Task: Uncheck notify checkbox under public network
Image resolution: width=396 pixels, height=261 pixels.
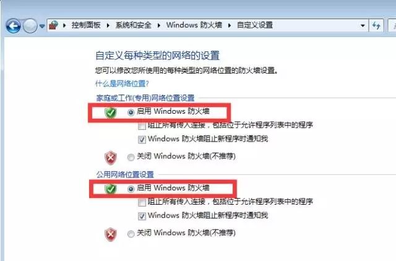Action: click(142, 216)
